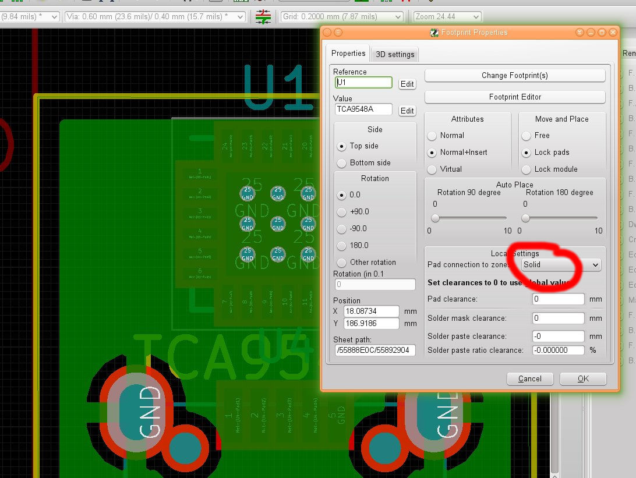
Task: Click the Change Footprint(s) button
Action: tap(514, 75)
